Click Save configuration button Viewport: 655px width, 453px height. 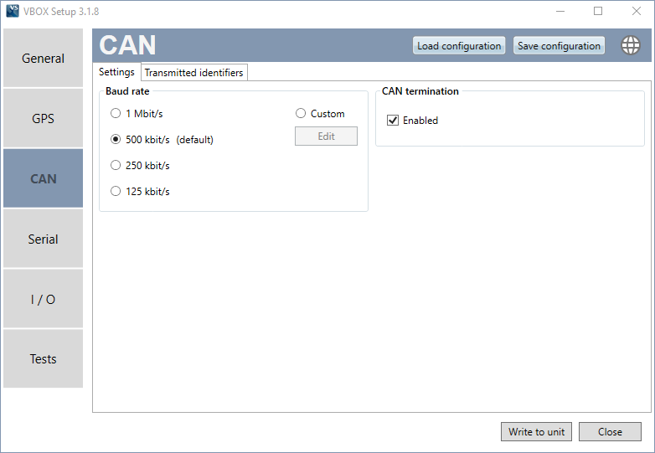pyautogui.click(x=559, y=45)
